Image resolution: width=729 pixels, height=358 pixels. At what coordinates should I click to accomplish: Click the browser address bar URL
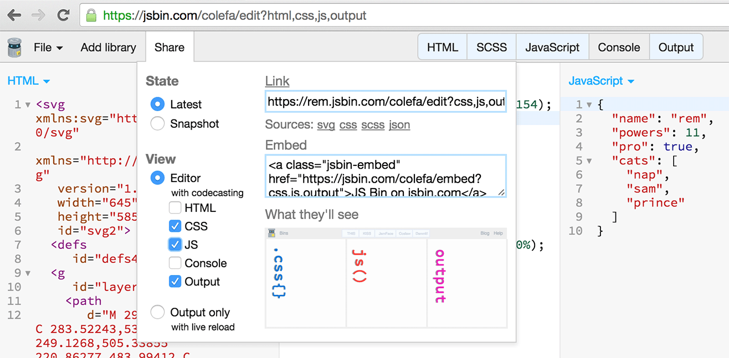[235, 15]
